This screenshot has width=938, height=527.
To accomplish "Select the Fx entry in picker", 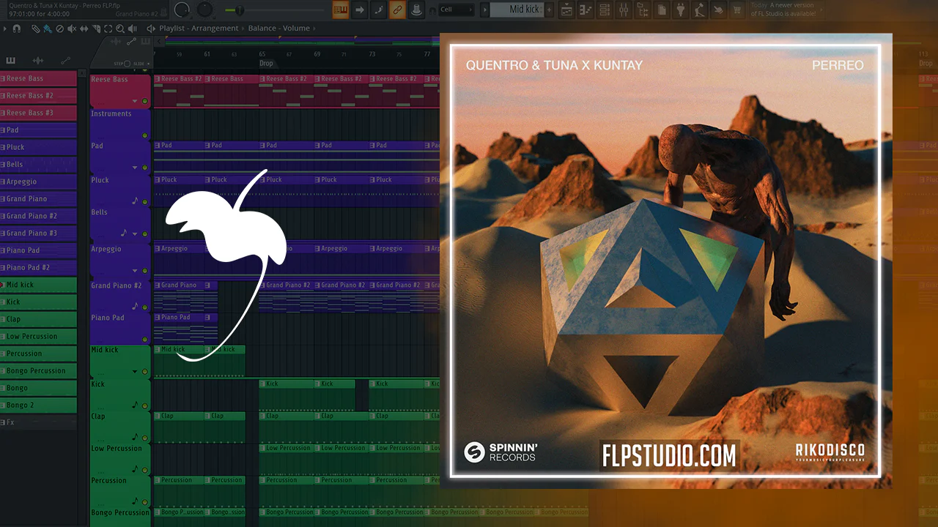I will 38,422.
